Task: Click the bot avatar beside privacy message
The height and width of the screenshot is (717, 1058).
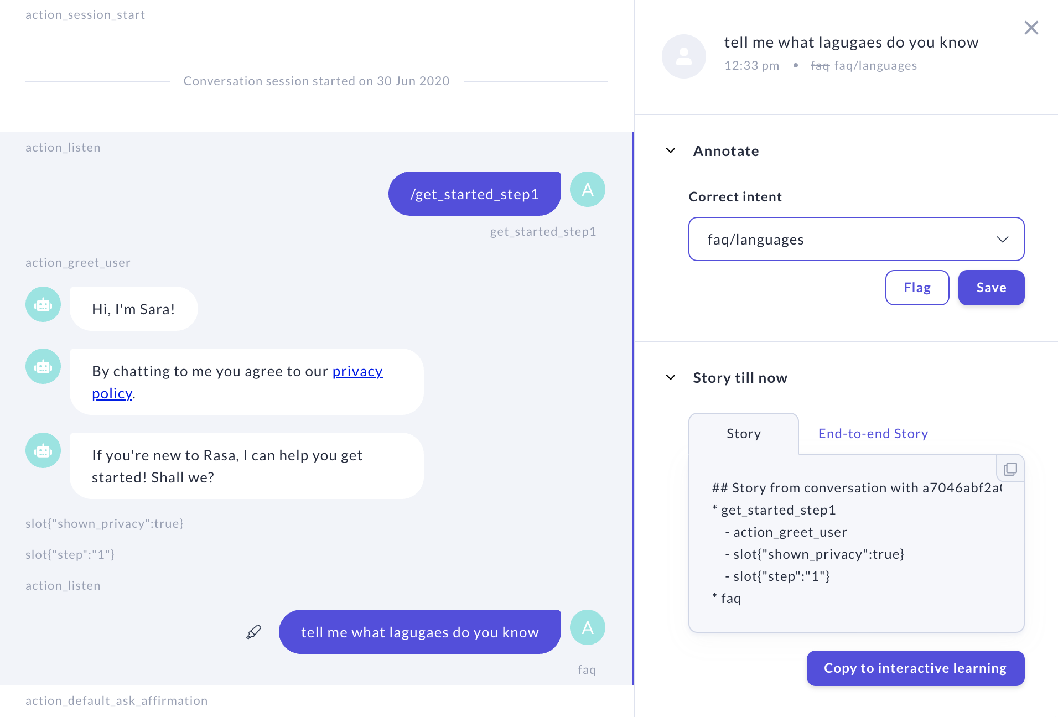Action: click(43, 366)
